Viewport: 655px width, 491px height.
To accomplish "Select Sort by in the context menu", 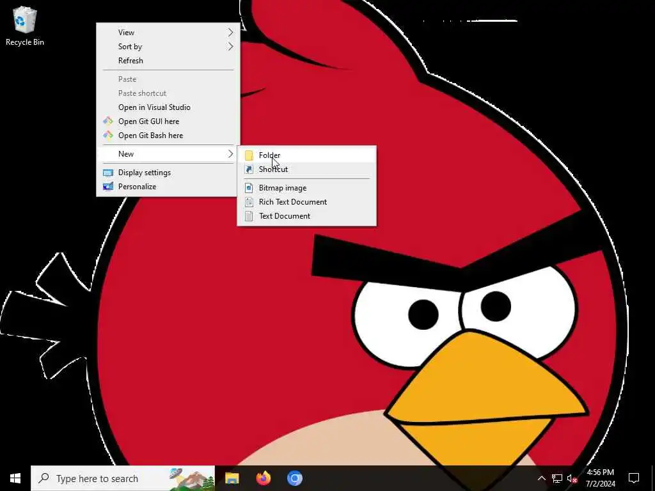I will coord(168,46).
